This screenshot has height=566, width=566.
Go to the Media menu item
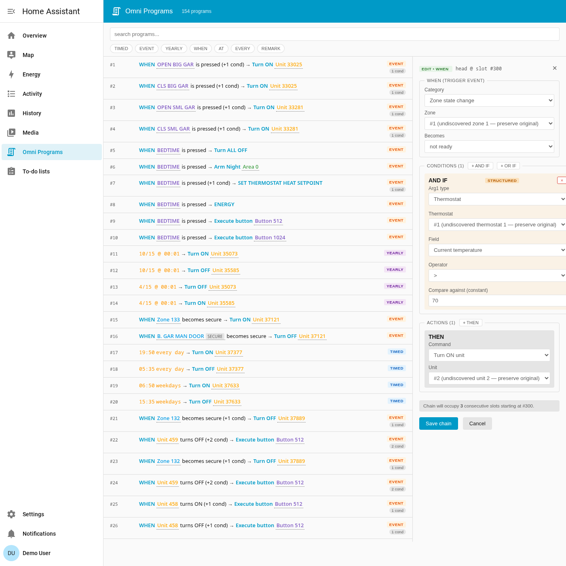(52, 133)
